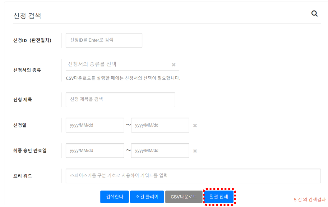The height and width of the screenshot is (207, 328).
Task: Click into the 신청 제목 search field
Action: (x=120, y=100)
